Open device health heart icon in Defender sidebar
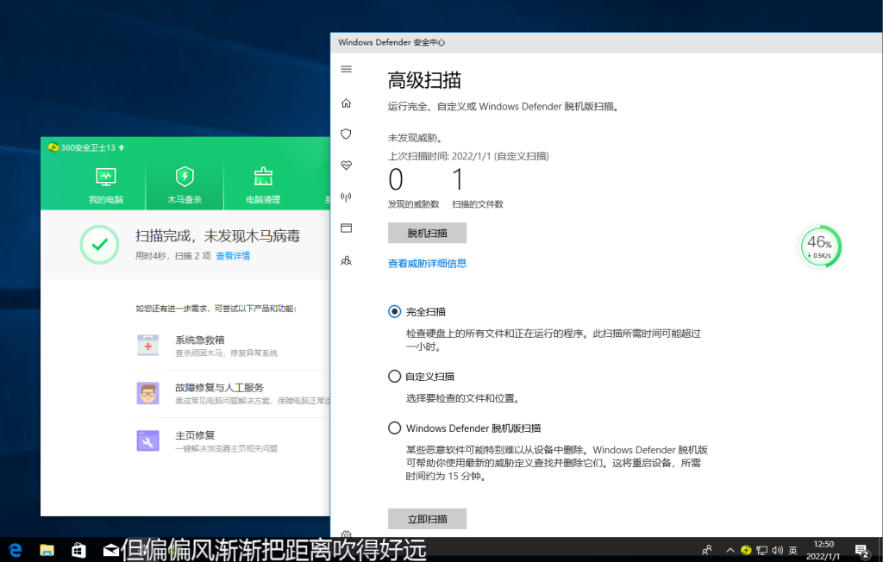 click(x=347, y=165)
